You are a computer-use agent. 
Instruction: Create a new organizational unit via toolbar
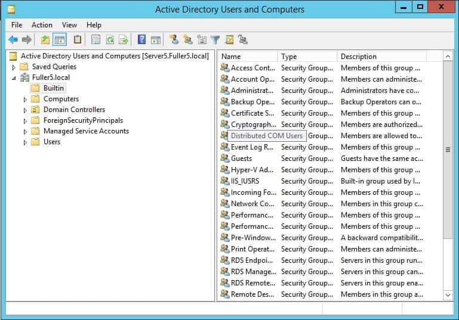(202, 39)
